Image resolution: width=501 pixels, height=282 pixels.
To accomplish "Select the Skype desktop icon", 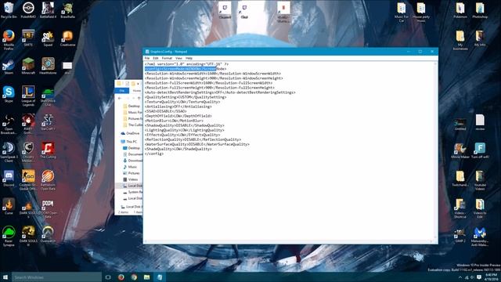I will point(9,94).
